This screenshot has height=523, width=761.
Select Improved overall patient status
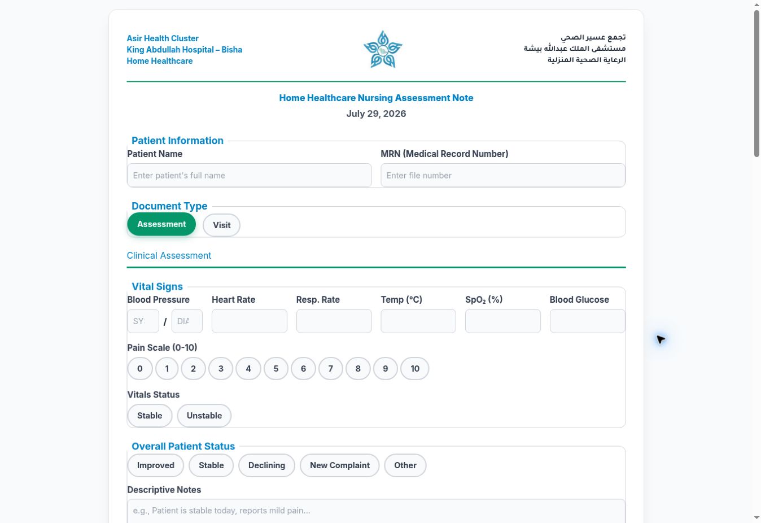156,465
